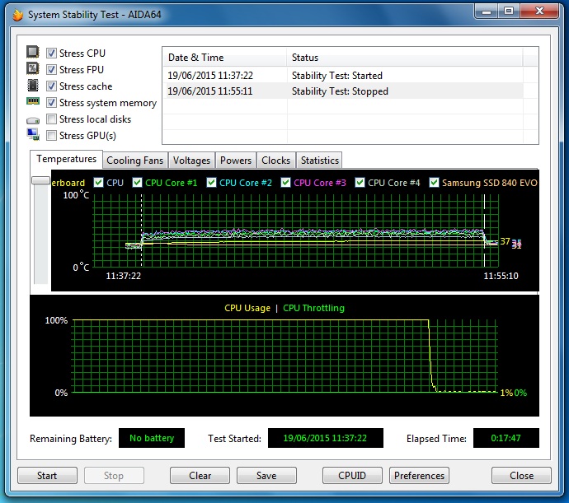
Task: Select the Stability Test: Stopped log row
Action: click(341, 91)
